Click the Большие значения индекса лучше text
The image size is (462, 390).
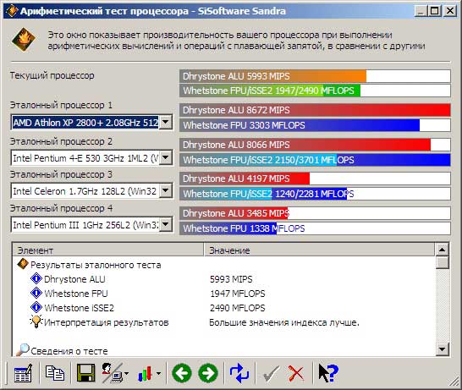point(284,322)
